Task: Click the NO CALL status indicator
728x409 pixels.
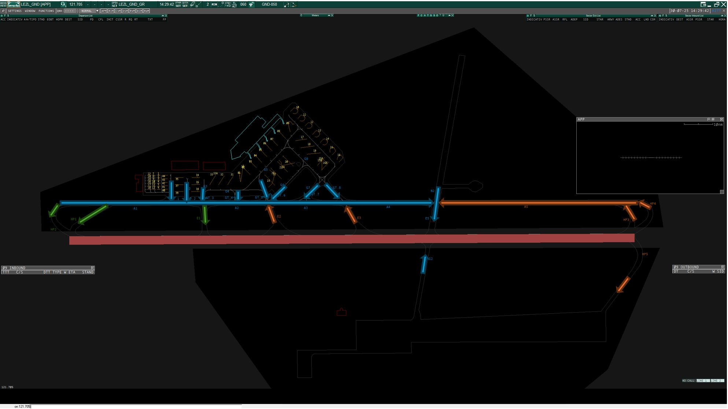Action: [690, 381]
